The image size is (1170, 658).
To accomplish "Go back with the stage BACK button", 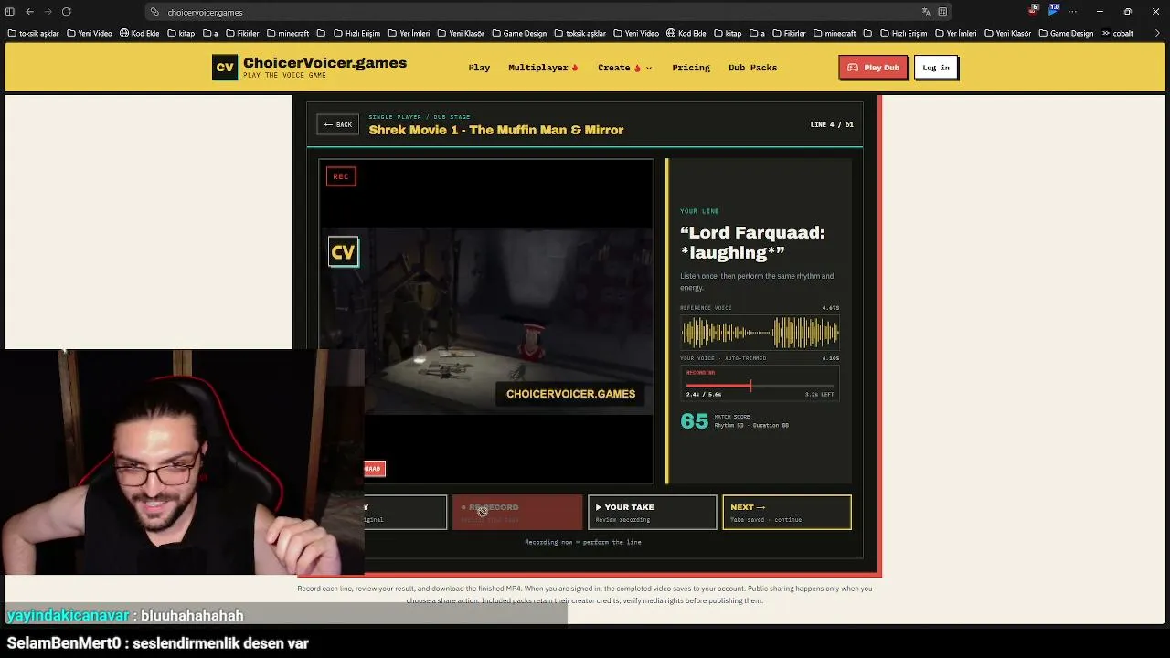I will point(338,124).
